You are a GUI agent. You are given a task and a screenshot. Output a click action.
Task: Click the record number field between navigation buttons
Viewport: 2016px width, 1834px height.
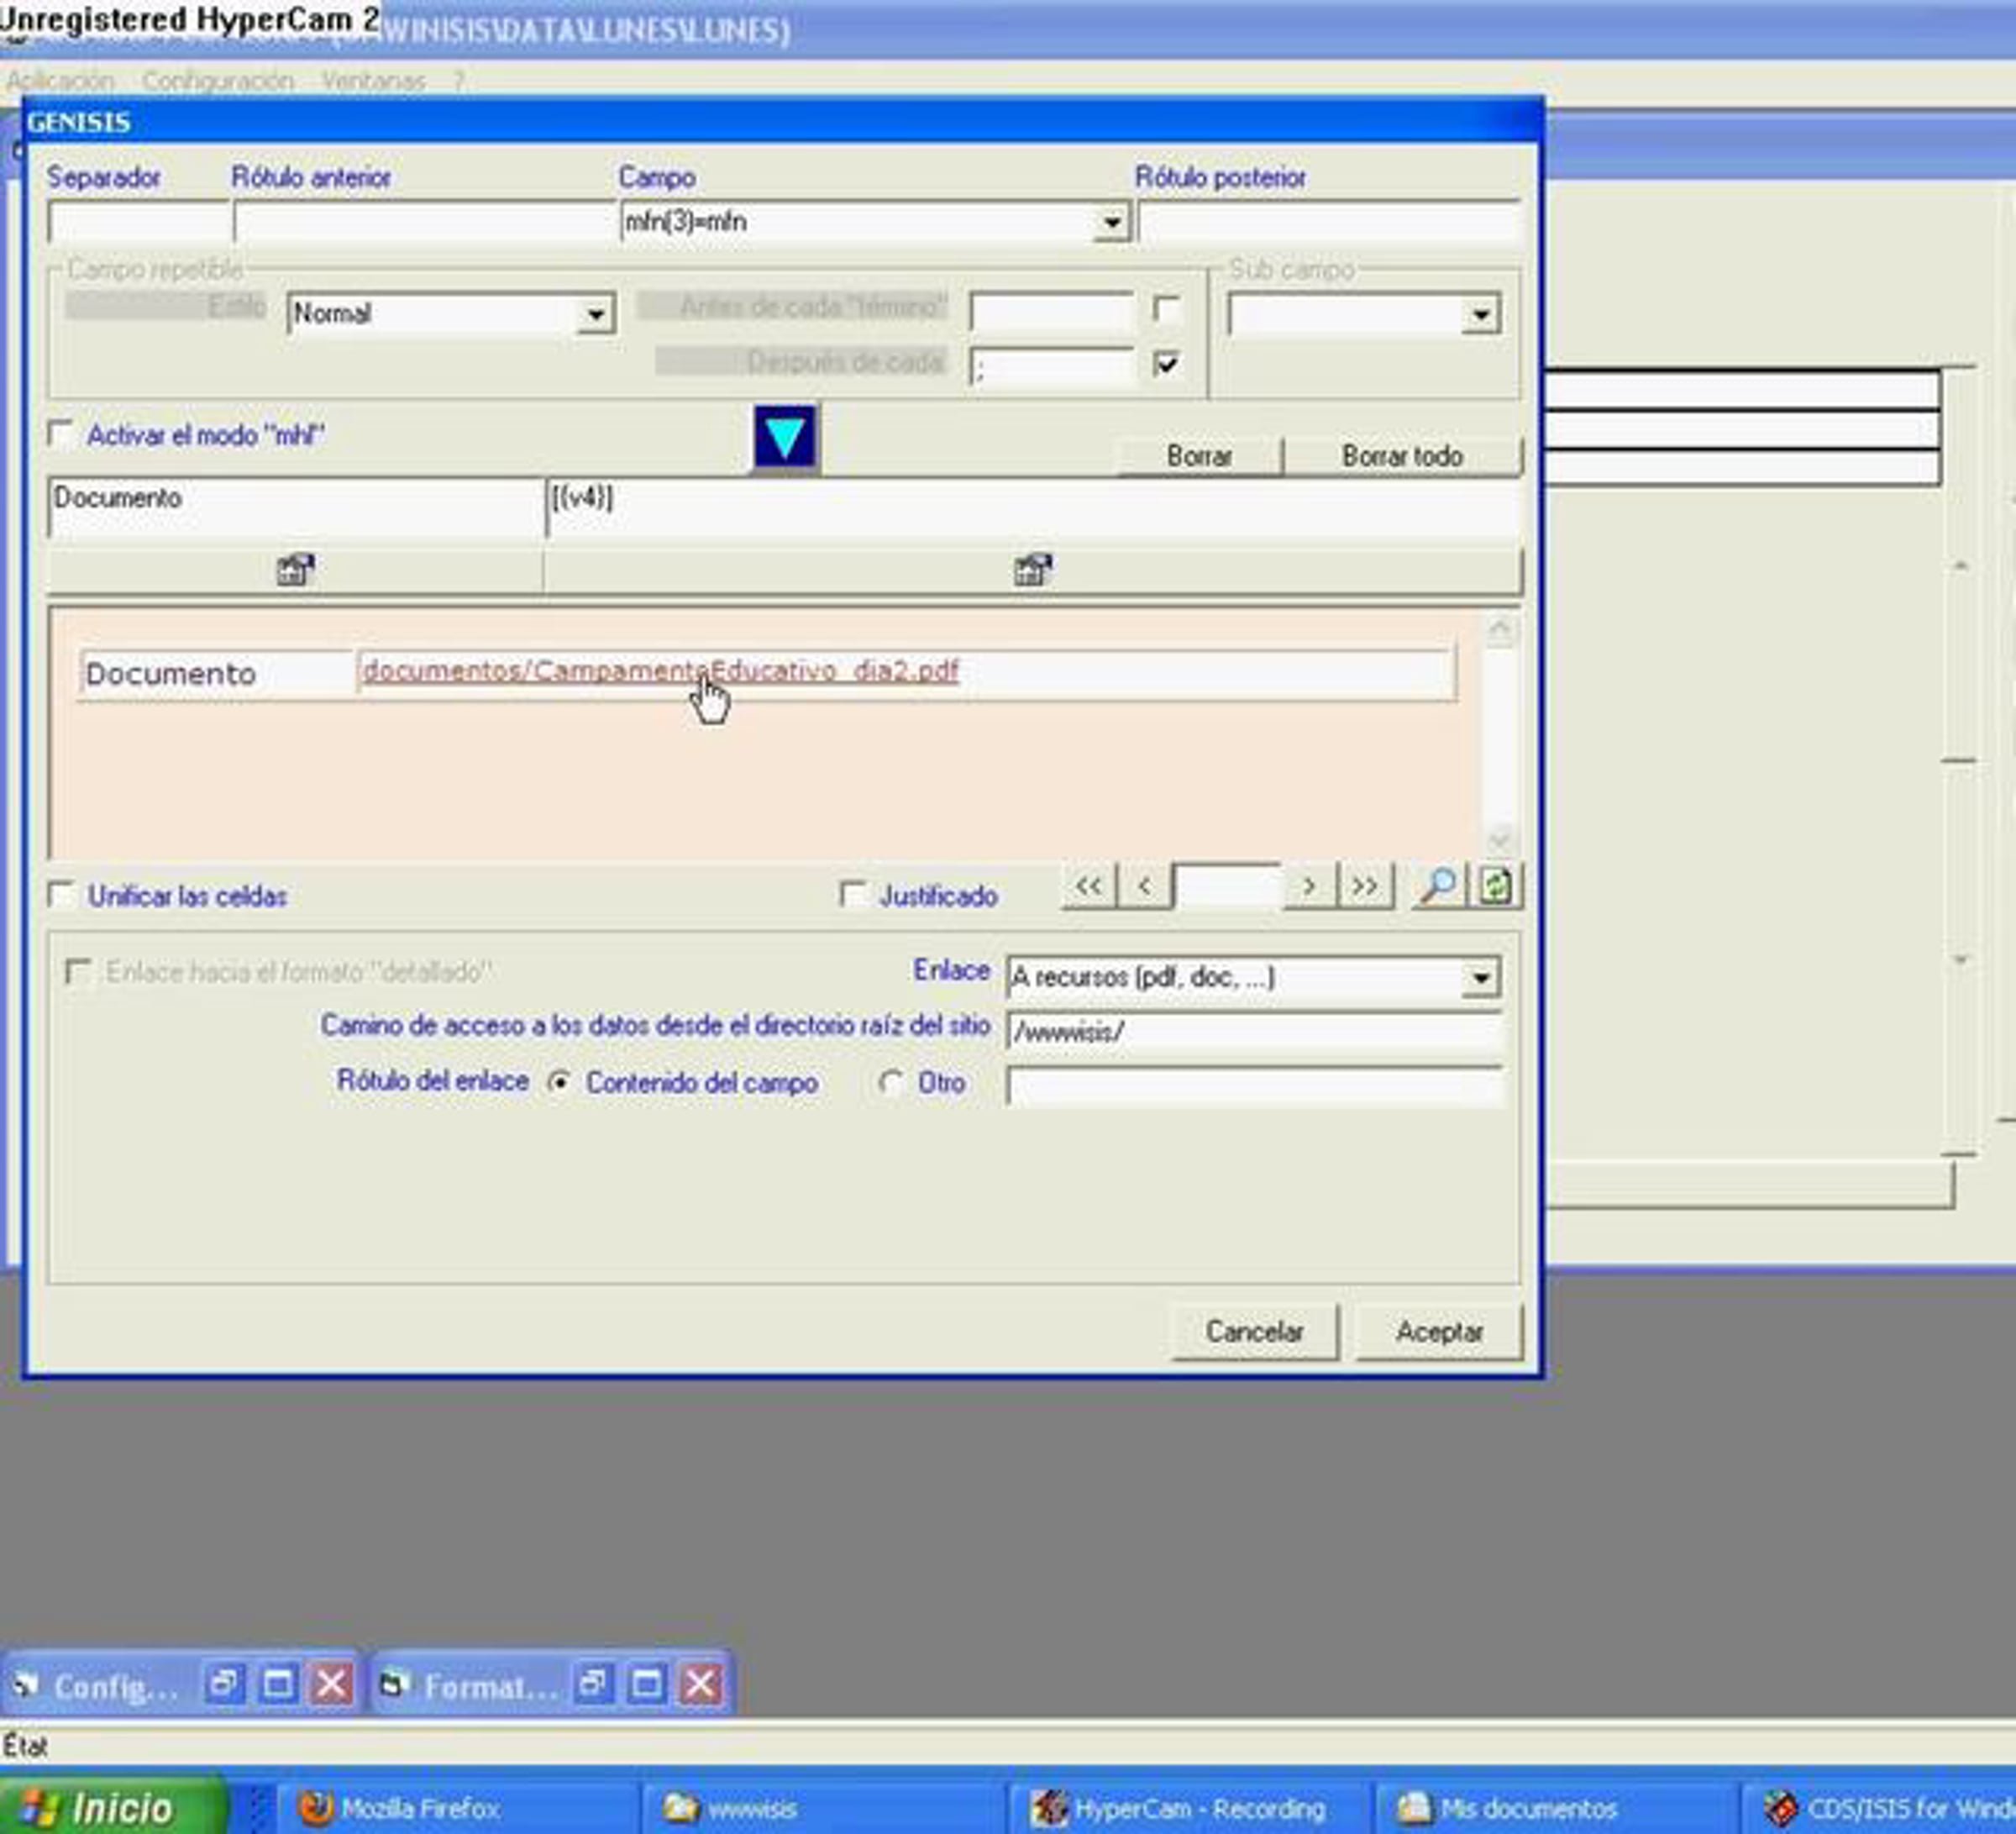click(x=1227, y=886)
